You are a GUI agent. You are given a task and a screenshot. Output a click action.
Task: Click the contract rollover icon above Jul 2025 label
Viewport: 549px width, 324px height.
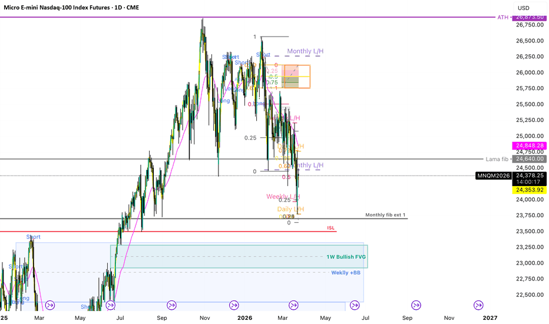pyautogui.click(x=110, y=305)
